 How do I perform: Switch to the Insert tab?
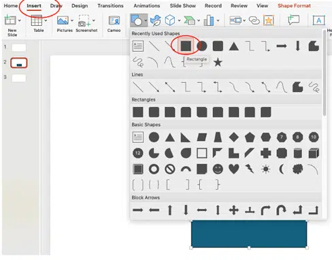[34, 5]
